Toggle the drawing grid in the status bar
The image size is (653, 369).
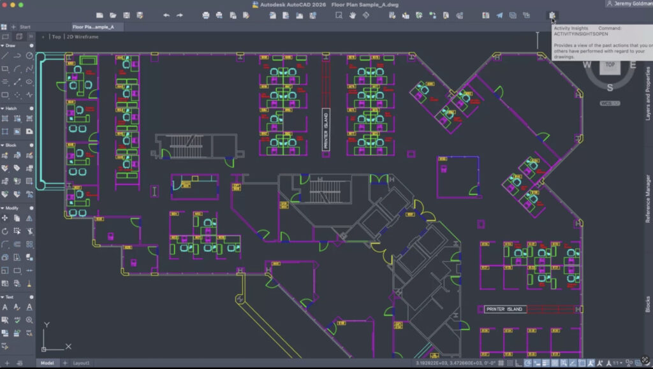coord(501,363)
